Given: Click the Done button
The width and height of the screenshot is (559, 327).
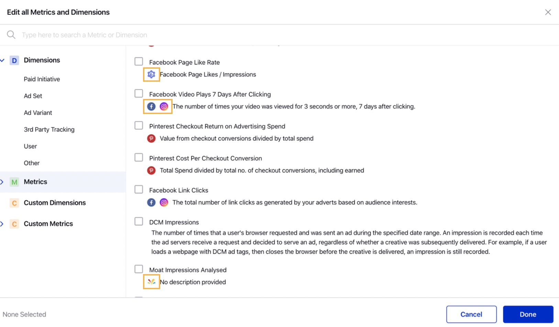Looking at the screenshot, I should click(528, 314).
